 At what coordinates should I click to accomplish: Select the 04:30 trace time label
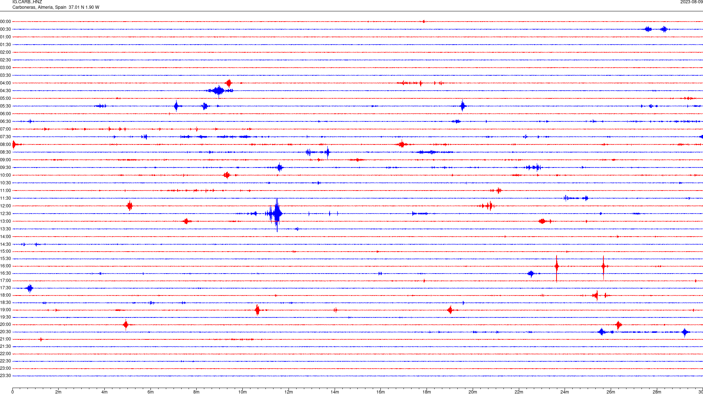5,91
